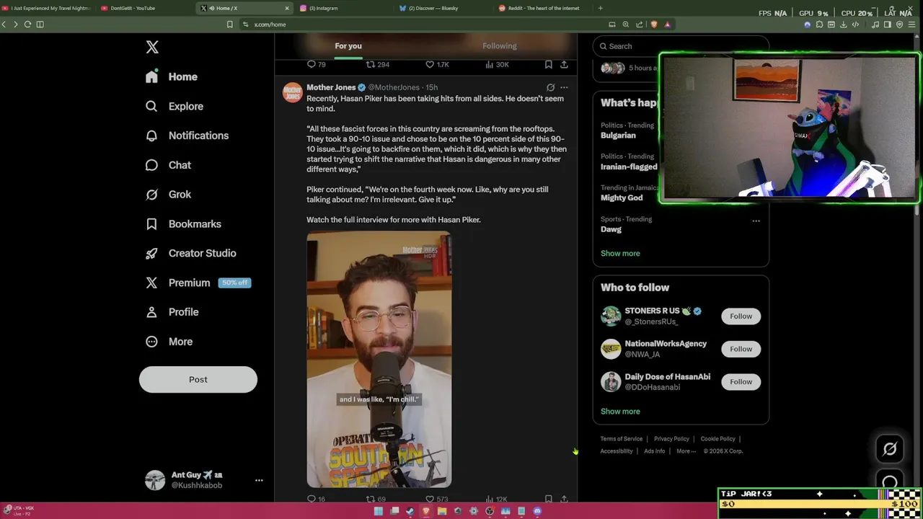Open the floating Grok button at bottom right
The width and height of the screenshot is (923, 519).
890,449
